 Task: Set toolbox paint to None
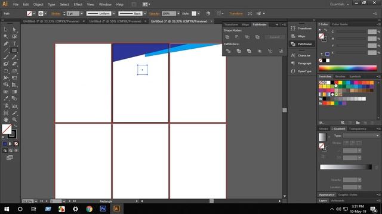[x=16, y=144]
